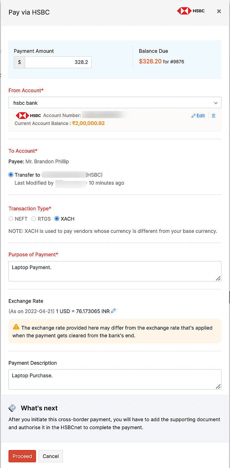Click the warning icon in exchange rate notice
The height and width of the screenshot is (468, 230).
pyautogui.click(x=16, y=327)
